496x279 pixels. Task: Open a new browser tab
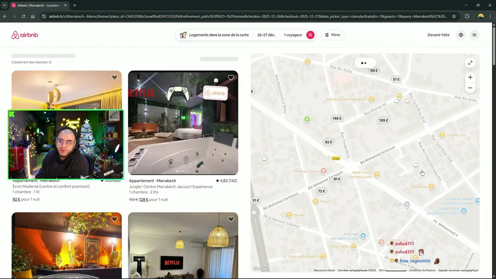tap(74, 5)
